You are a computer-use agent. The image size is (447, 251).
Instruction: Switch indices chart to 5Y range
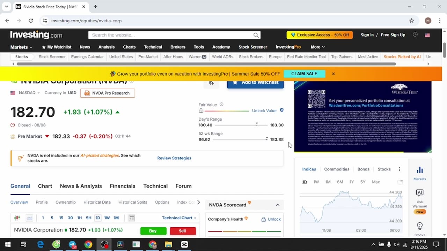click(363, 182)
